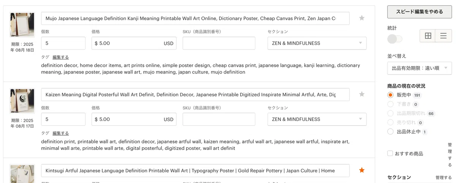Screen dimensions: 456x183
Task: Select the 販売中 status radio button
Action: click(390, 95)
